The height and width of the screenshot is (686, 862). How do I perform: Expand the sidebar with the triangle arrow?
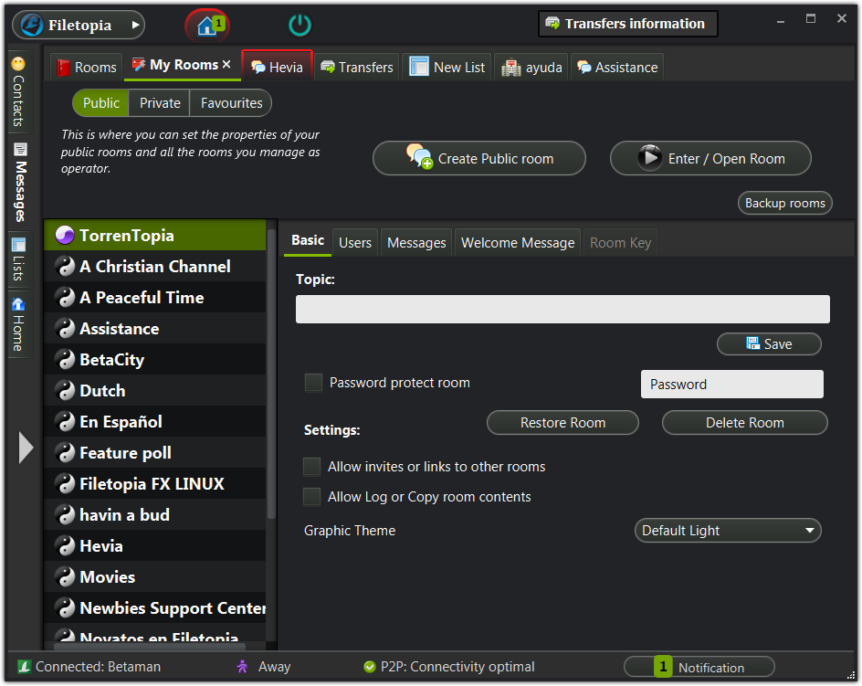[x=26, y=448]
